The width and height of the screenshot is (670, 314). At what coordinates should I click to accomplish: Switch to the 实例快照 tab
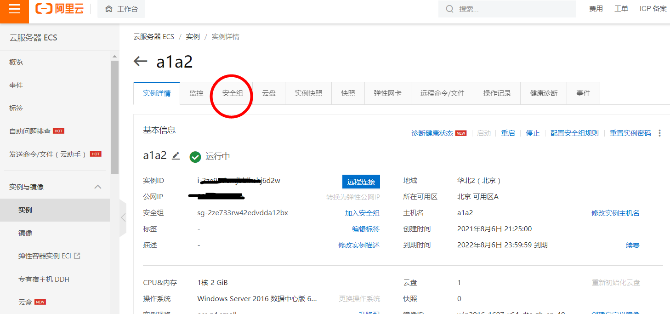tap(308, 93)
